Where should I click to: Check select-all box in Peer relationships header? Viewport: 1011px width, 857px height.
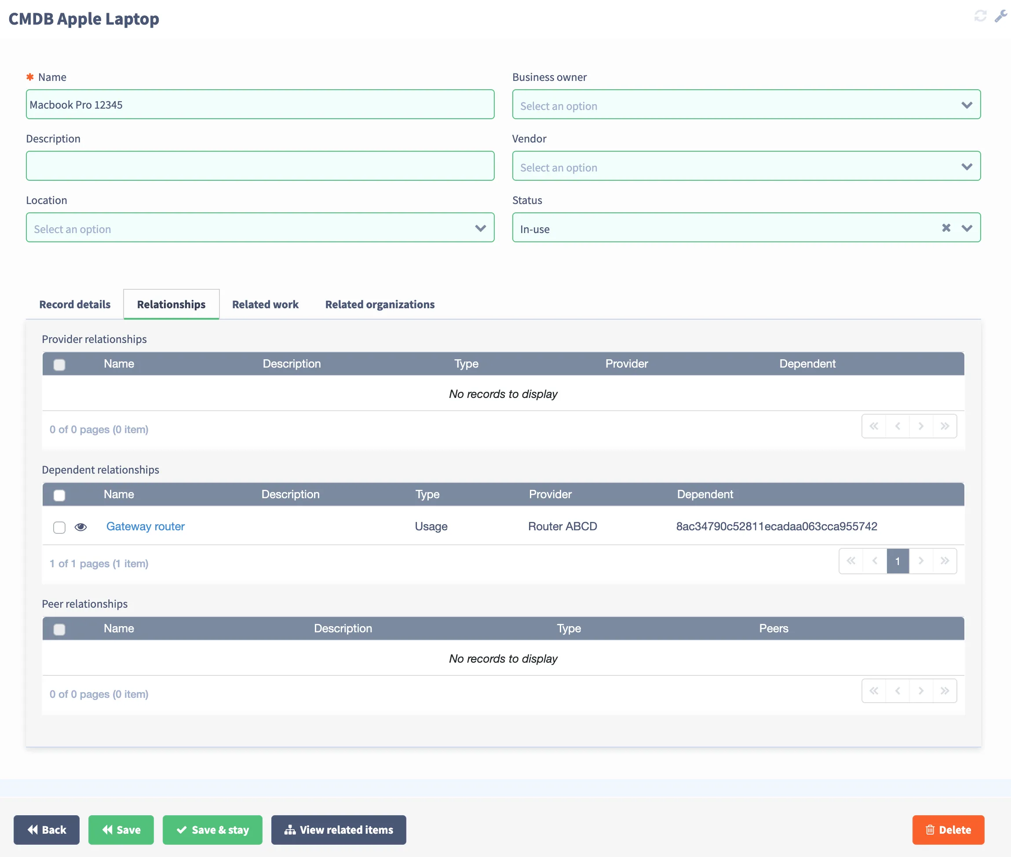[x=59, y=629]
